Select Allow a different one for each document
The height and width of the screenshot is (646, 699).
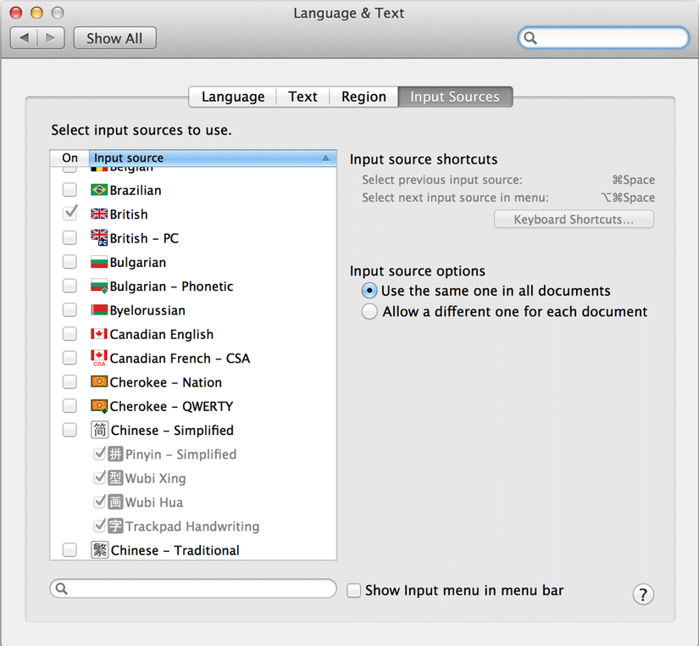point(369,311)
